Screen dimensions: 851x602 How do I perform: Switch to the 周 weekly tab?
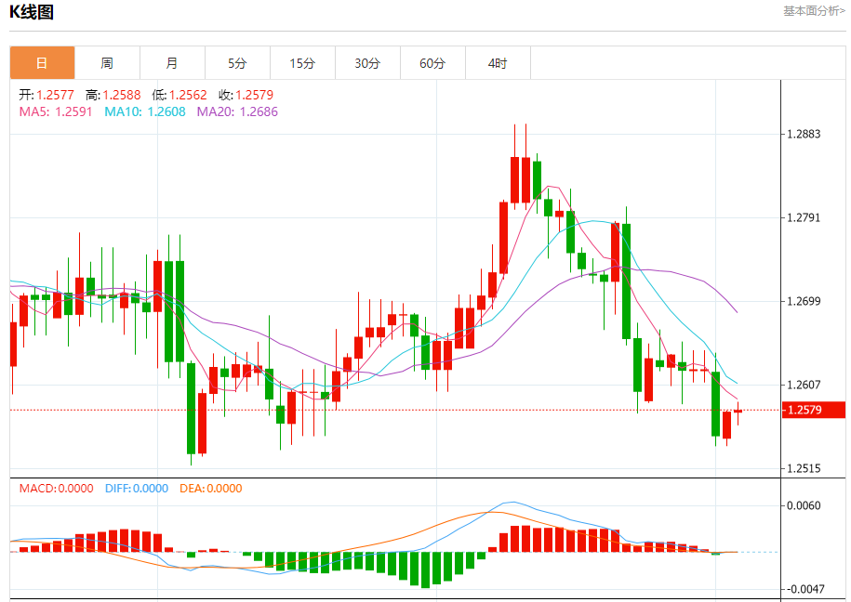(x=108, y=63)
